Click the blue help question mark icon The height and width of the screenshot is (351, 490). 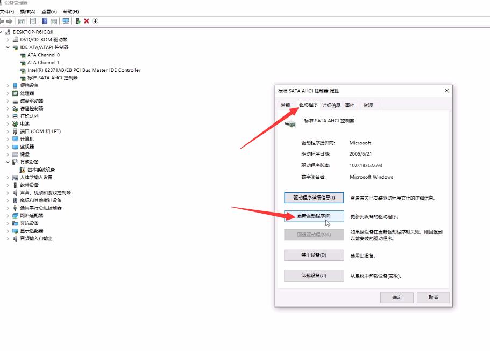(x=45, y=21)
